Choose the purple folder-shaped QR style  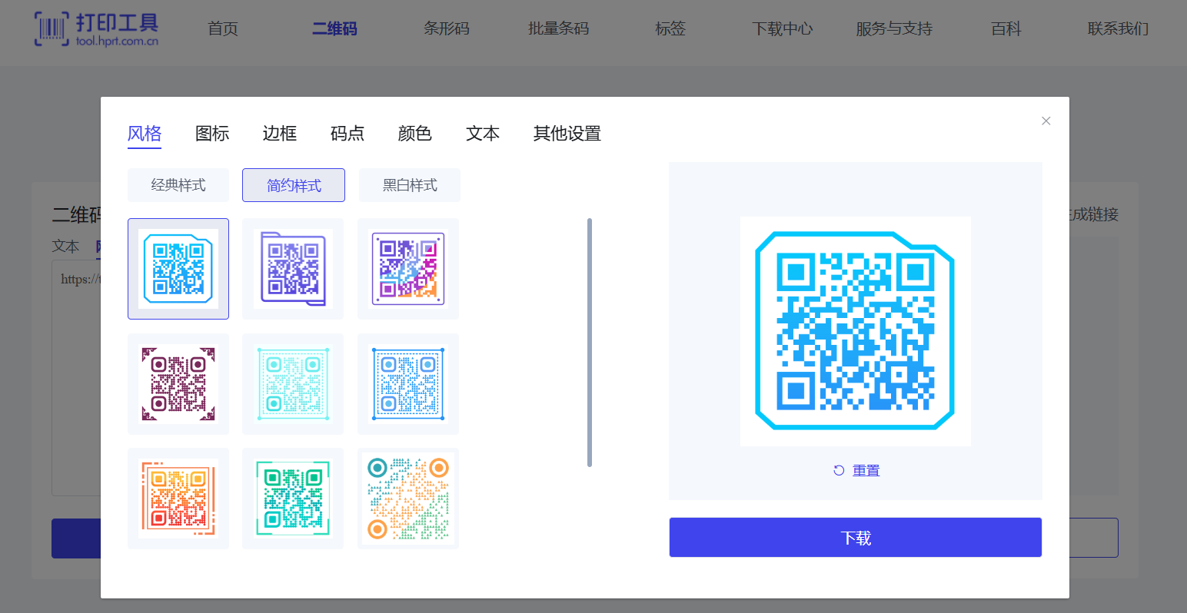coord(293,269)
